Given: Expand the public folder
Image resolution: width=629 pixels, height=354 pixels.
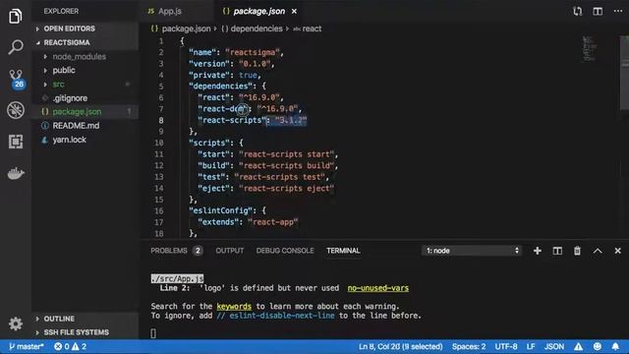Looking at the screenshot, I should click(63, 70).
